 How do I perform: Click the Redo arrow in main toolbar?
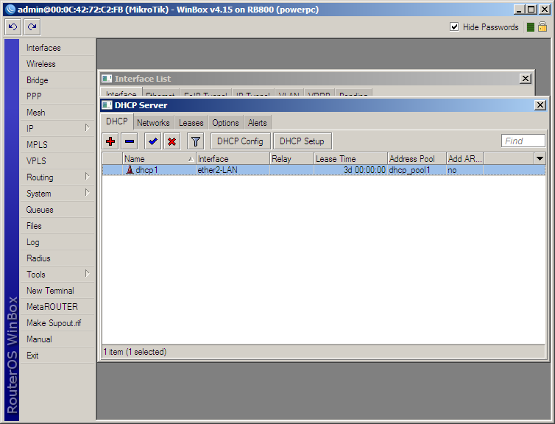(x=32, y=27)
